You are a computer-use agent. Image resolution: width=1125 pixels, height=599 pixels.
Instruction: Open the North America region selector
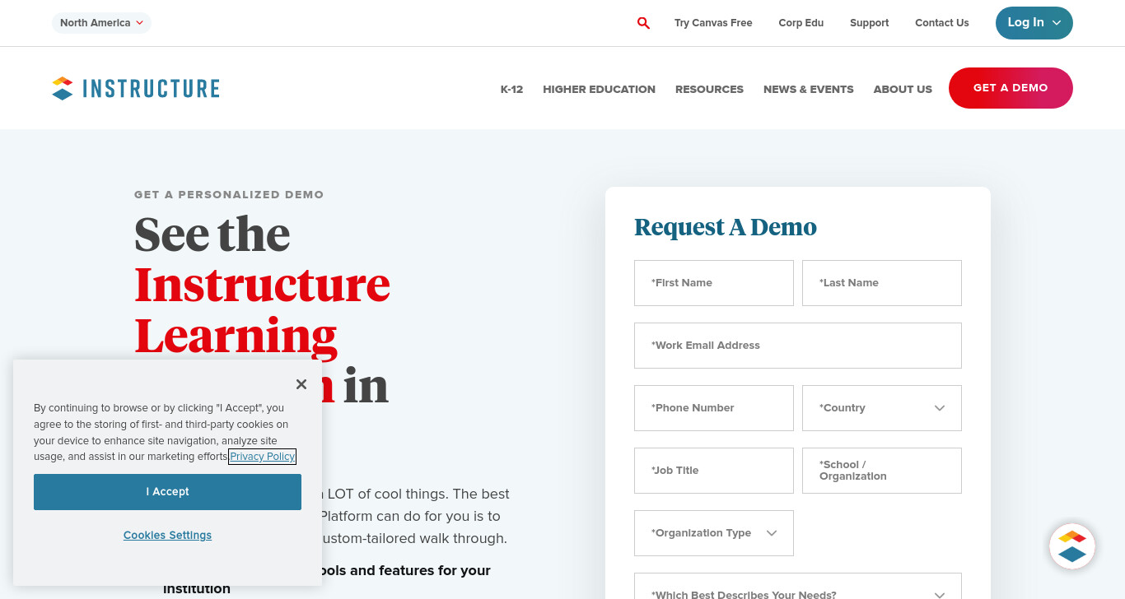(102, 23)
